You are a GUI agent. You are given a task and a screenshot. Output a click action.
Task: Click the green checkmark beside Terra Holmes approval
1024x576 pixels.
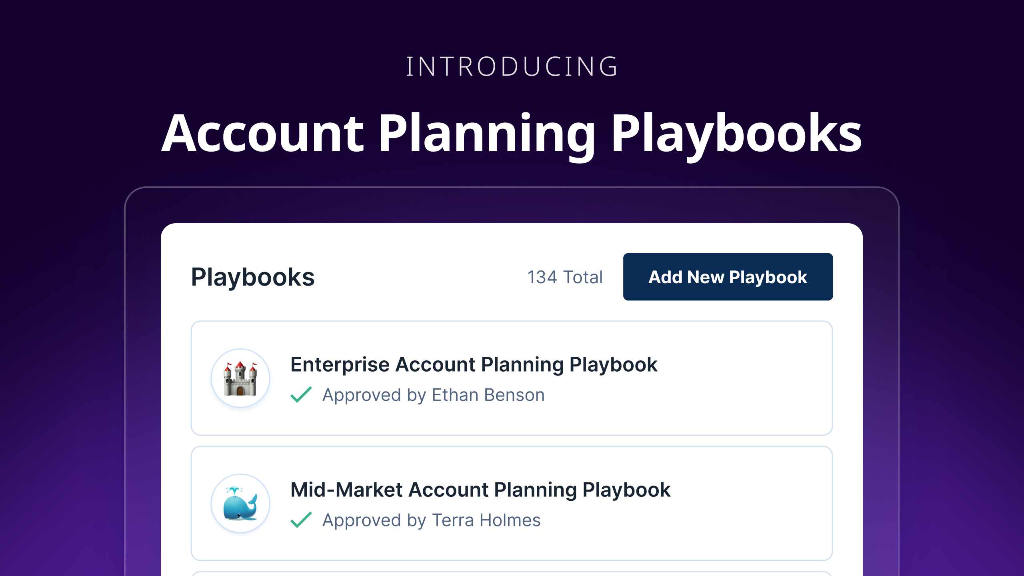(x=301, y=520)
